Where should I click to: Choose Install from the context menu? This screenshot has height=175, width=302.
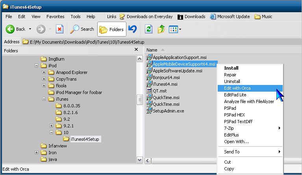250,68
